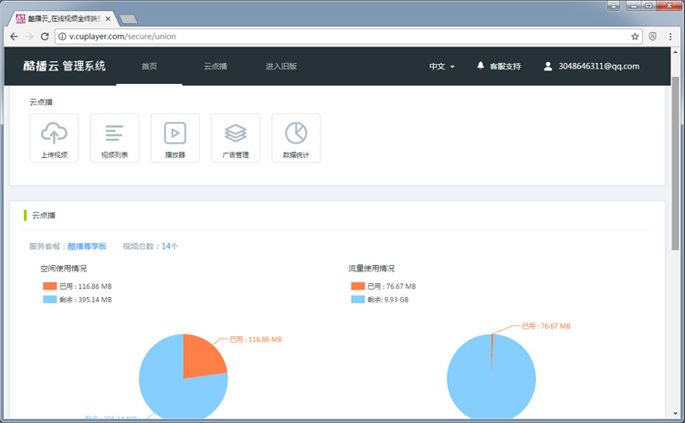The image size is (685, 423).
Task: Click the 14个 video count link
Action: point(170,246)
